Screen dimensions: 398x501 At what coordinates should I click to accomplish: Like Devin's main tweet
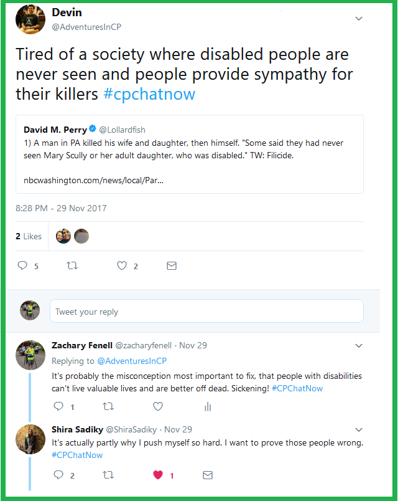tap(123, 265)
